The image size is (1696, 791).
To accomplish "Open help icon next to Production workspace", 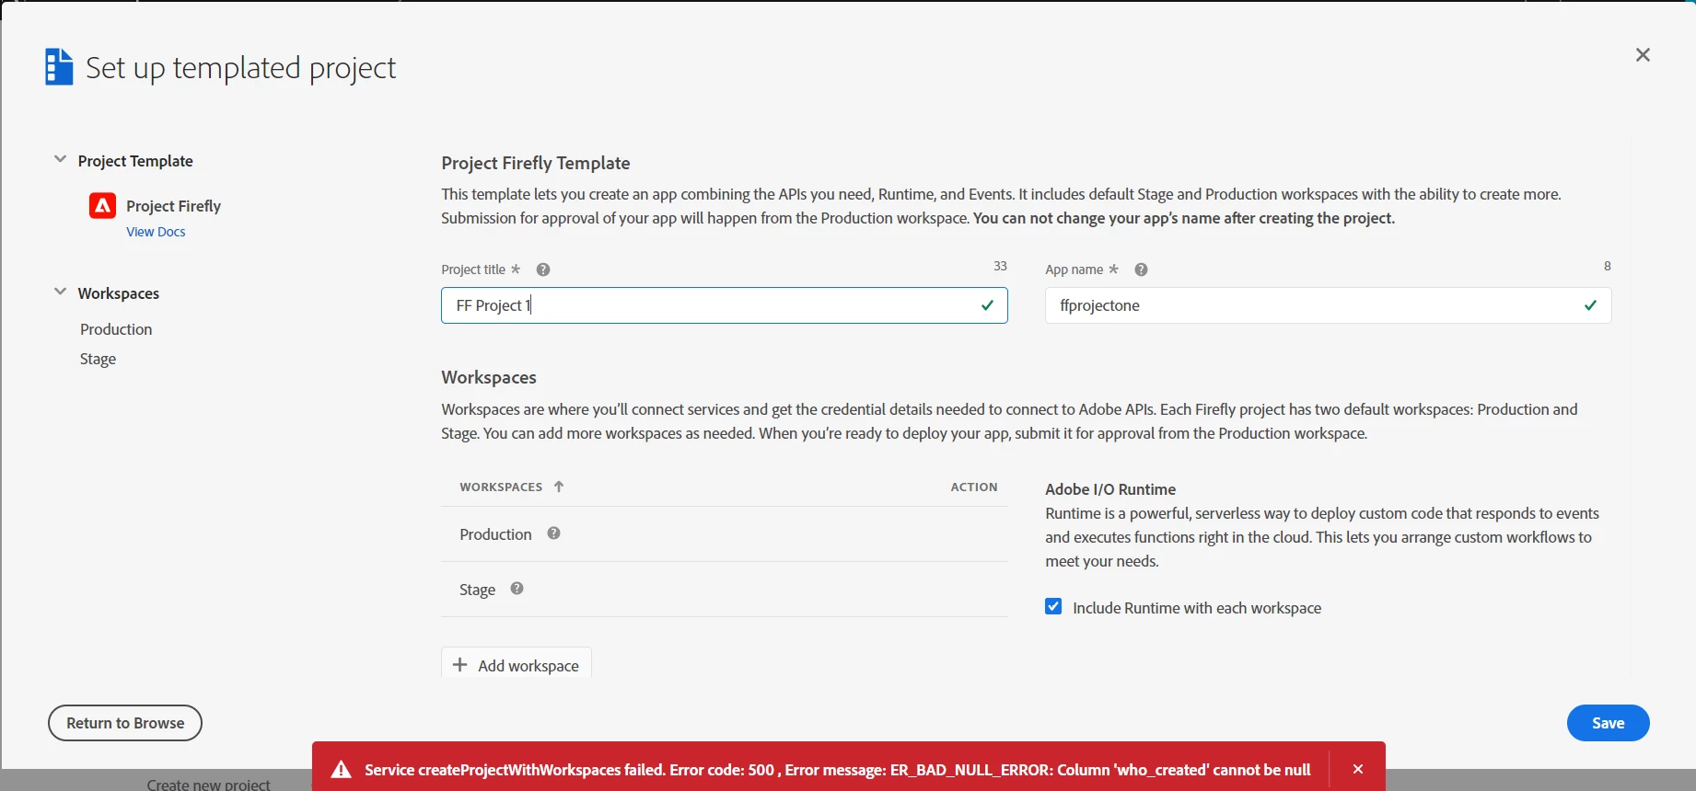I will click(553, 533).
